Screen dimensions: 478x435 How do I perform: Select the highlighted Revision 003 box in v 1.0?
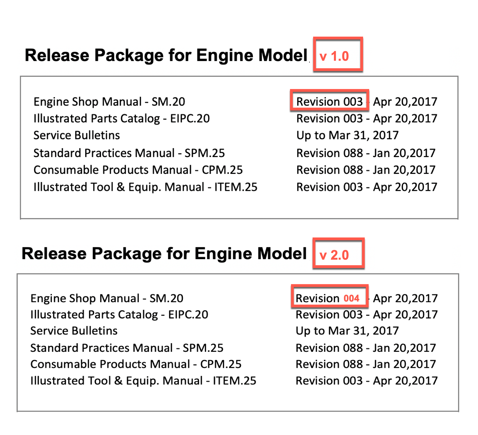(329, 102)
